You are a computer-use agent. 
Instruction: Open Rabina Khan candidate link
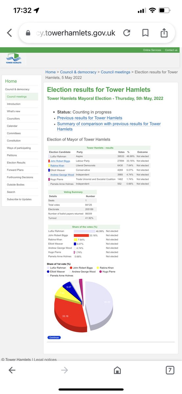click(x=57, y=165)
